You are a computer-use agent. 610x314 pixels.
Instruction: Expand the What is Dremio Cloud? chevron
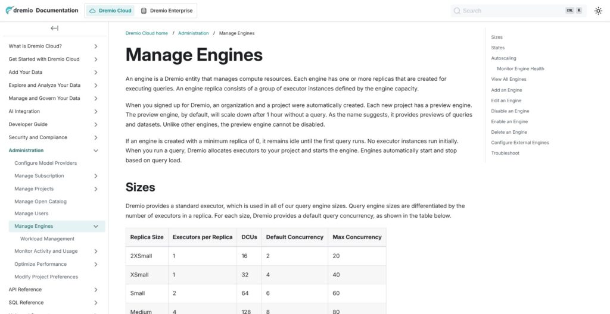pyautogui.click(x=96, y=46)
